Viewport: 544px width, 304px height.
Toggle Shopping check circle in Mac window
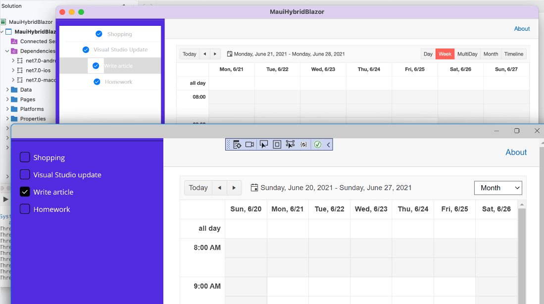[x=99, y=34]
